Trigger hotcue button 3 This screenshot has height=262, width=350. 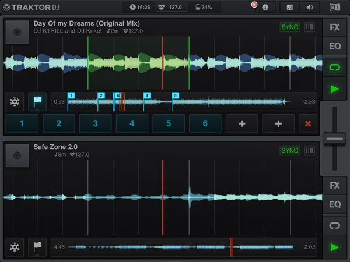point(95,123)
